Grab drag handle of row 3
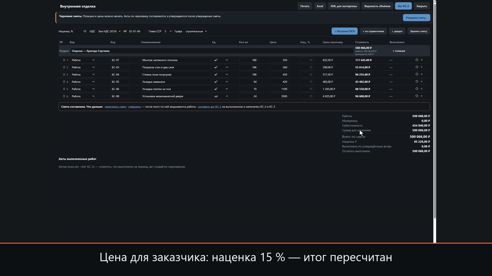Image resolution: width=492 pixels, height=276 pixels. tap(64, 75)
